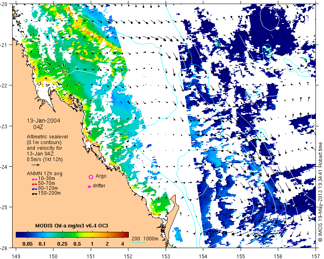
Task: Click the velocity scale arrow under 0.5m/s
Action: tap(36, 165)
